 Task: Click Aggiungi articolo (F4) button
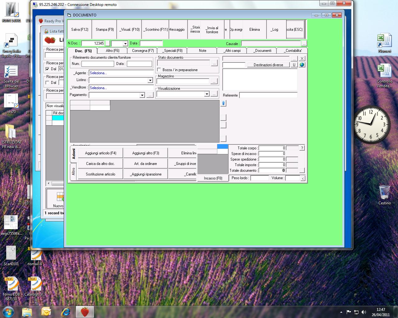tap(100, 153)
